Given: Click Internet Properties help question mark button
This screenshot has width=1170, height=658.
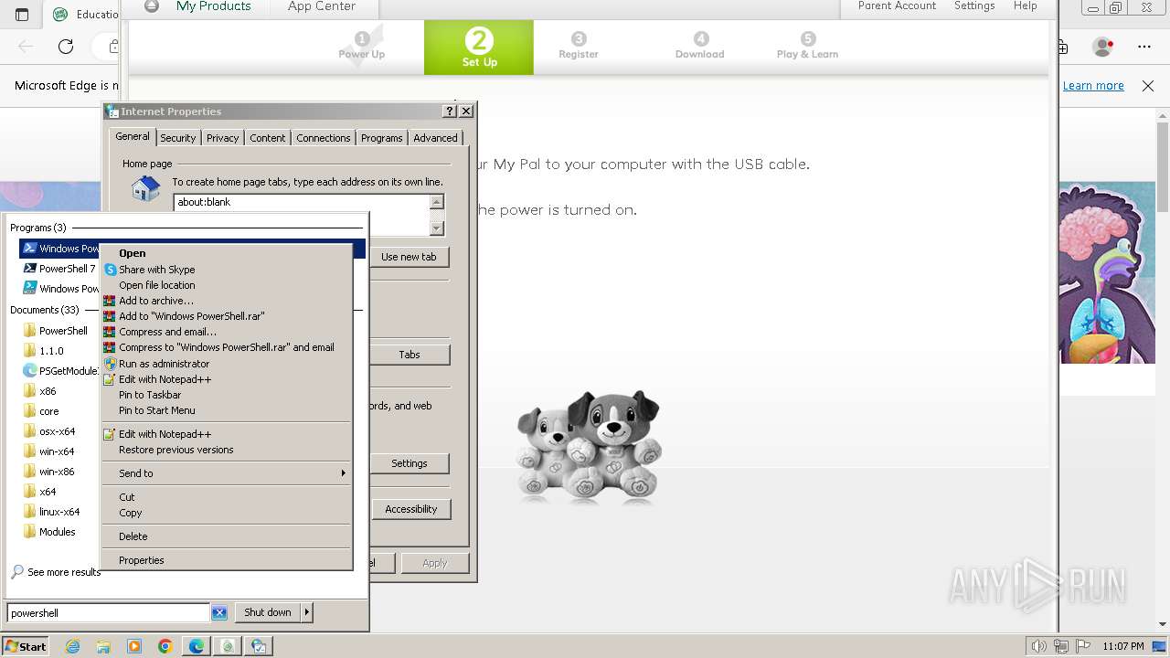Looking at the screenshot, I should [x=449, y=111].
